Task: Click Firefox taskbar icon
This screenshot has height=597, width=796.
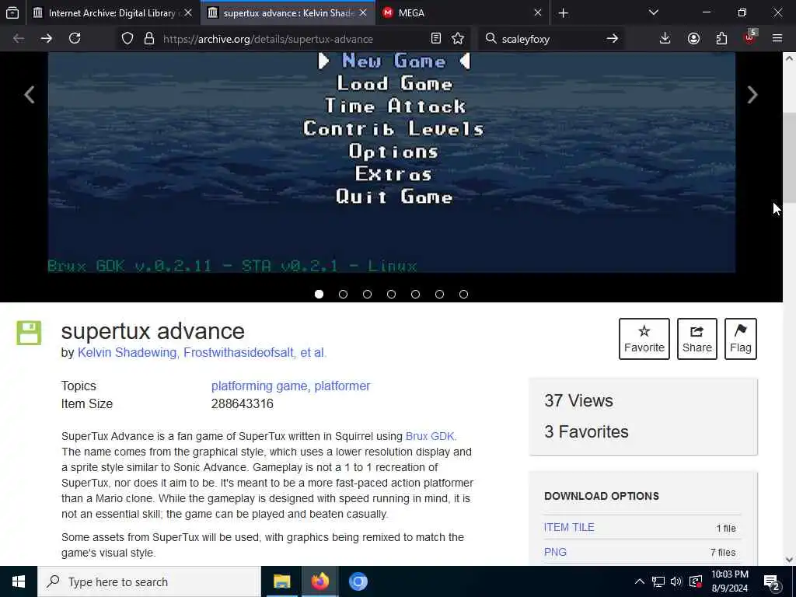Action: tap(319, 581)
